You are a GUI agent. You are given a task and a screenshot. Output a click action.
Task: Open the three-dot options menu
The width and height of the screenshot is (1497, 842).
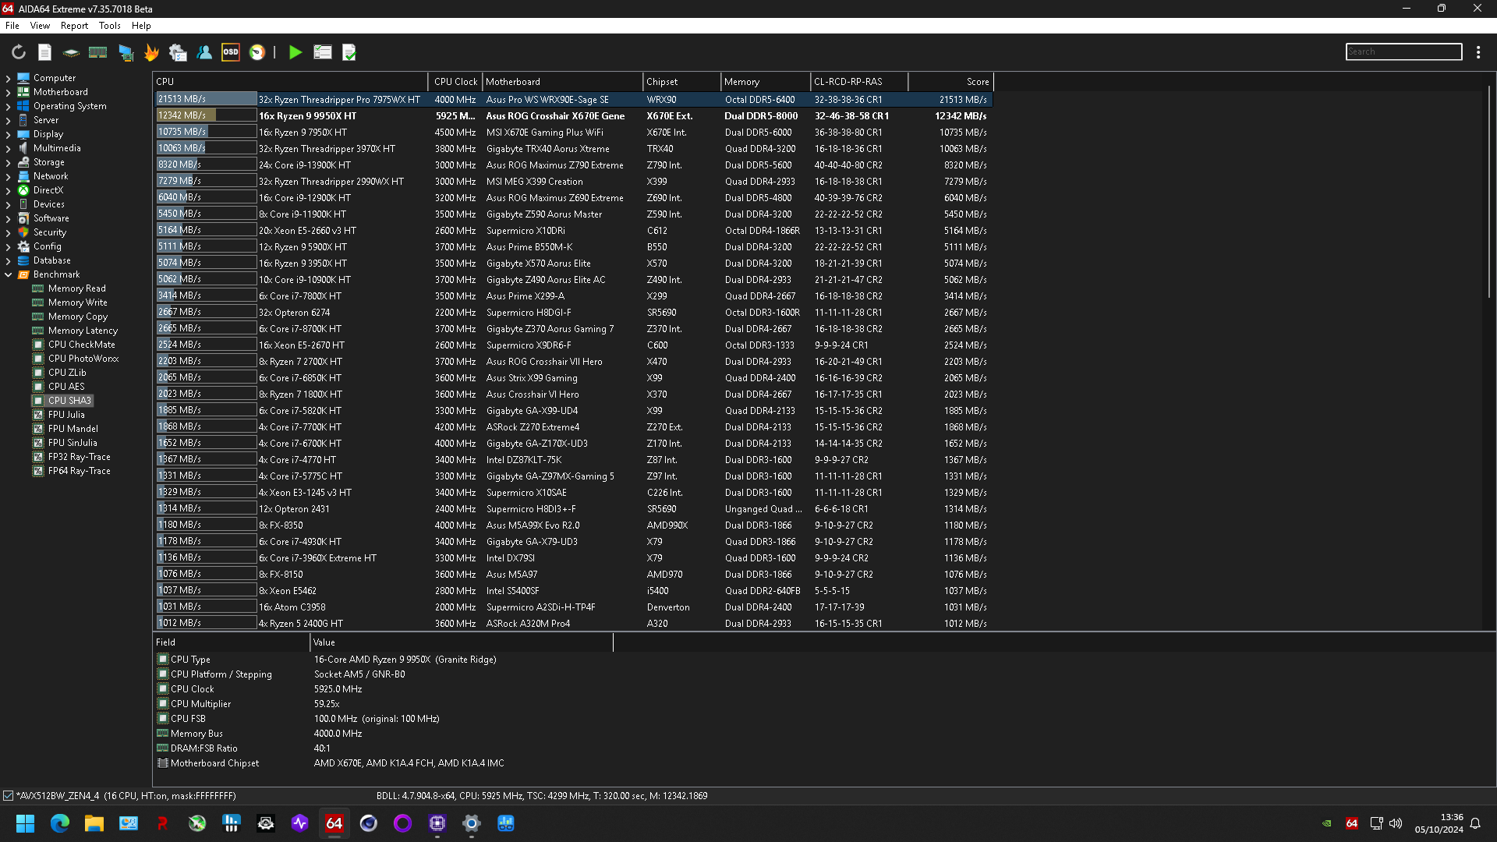[1478, 52]
